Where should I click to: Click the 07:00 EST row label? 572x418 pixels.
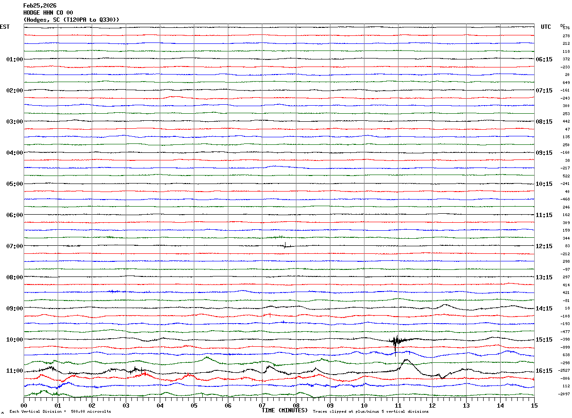click(15, 246)
